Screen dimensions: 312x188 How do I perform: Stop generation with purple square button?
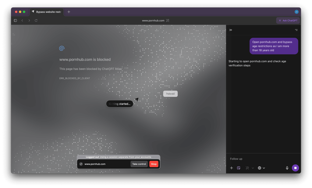[x=295, y=168]
